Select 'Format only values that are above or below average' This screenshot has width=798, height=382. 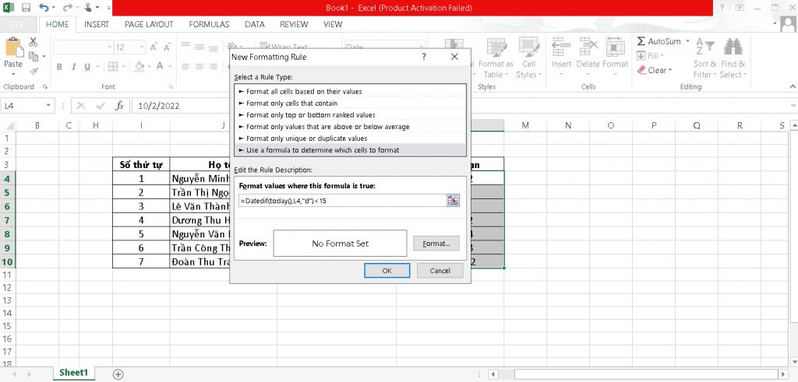350,127
